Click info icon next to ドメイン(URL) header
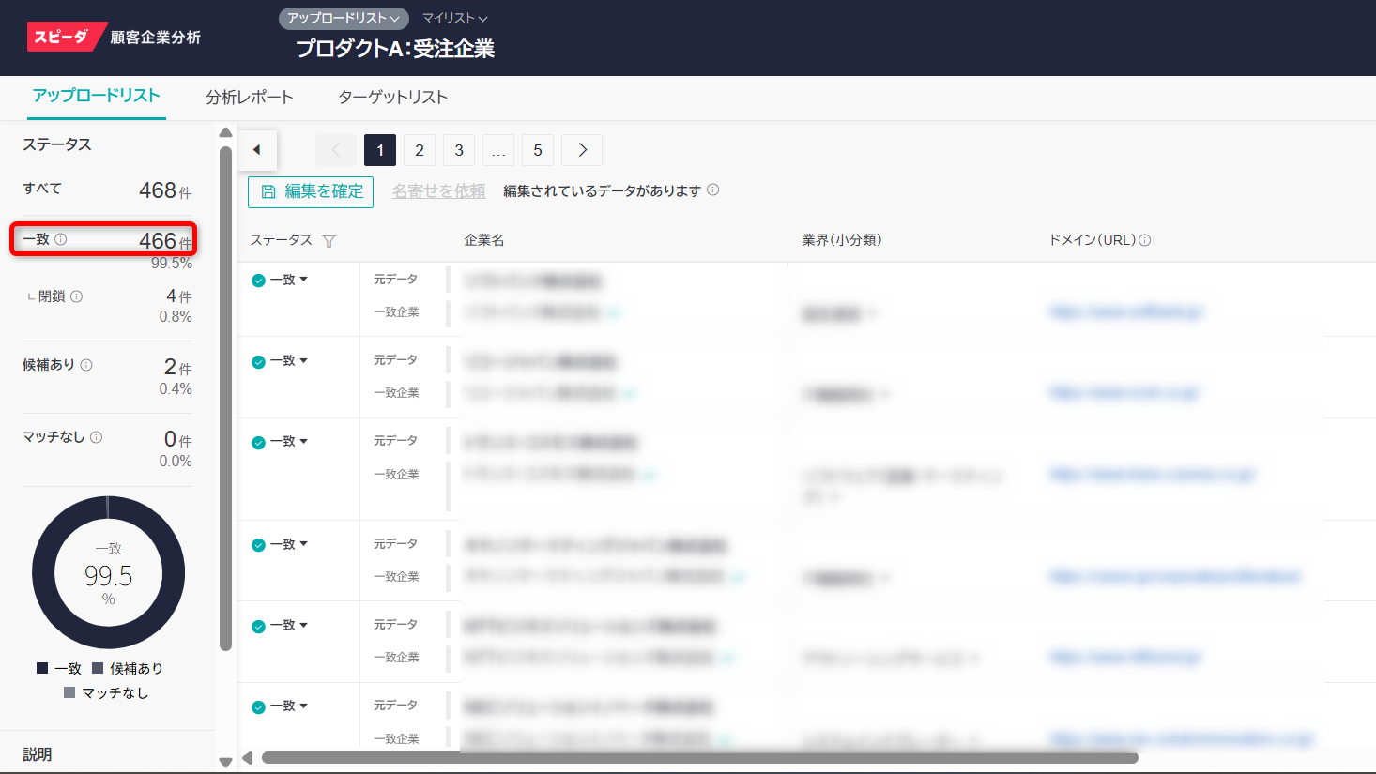 coord(1145,240)
